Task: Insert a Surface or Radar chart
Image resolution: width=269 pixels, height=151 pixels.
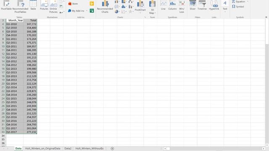Action: tap(131, 12)
